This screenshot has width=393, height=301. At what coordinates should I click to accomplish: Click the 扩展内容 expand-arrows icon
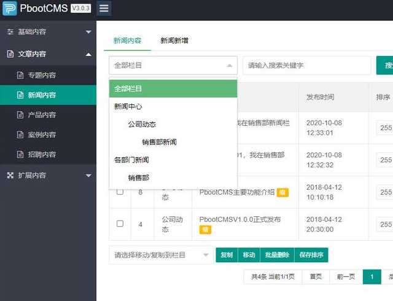[10, 175]
